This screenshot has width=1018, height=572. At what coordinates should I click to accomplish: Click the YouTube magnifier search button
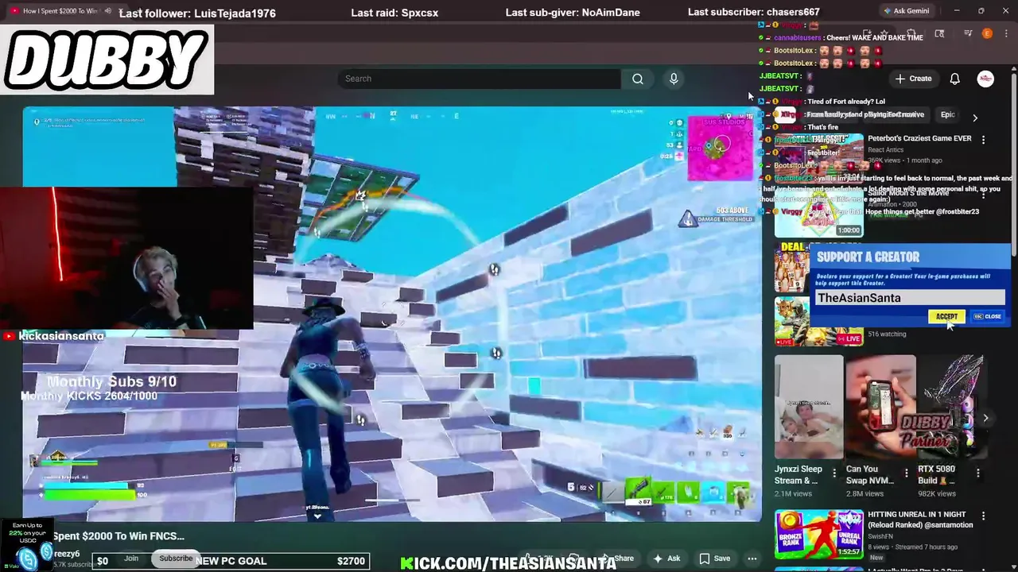(x=638, y=79)
